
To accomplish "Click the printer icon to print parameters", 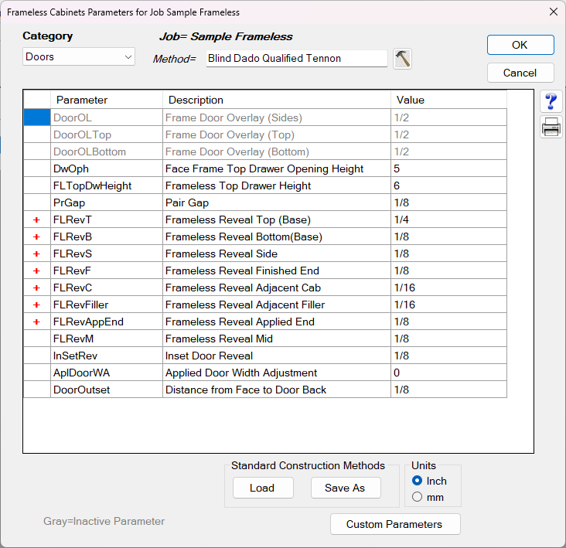I will [551, 128].
